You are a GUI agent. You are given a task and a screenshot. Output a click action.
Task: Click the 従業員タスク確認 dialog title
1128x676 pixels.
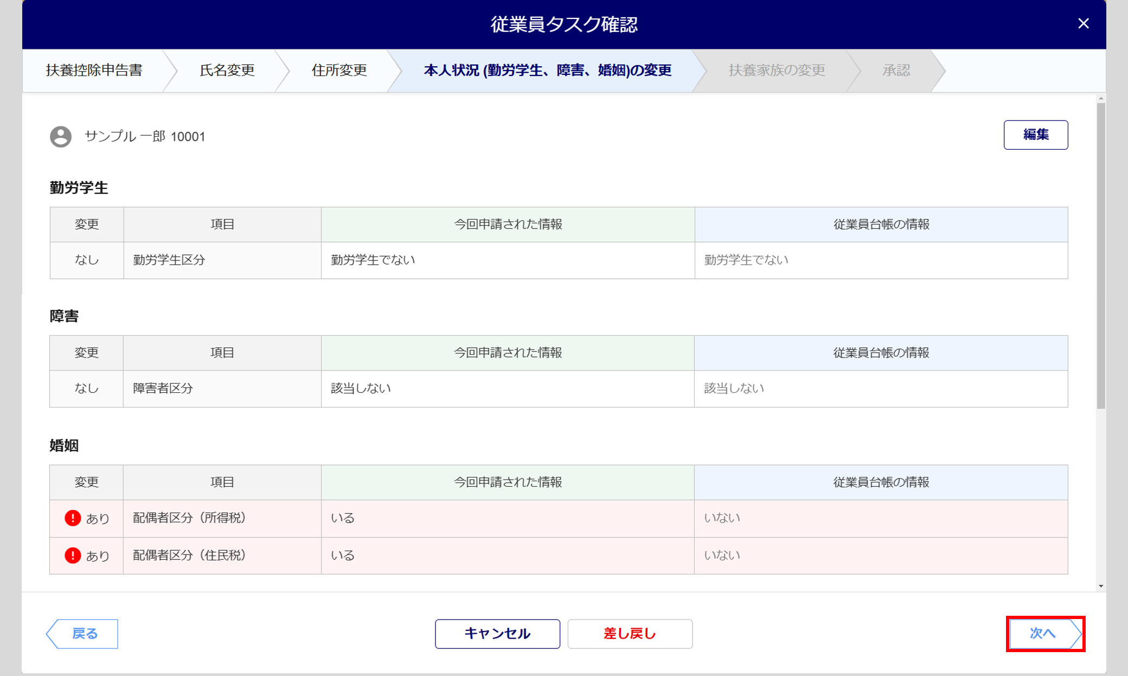(x=564, y=24)
